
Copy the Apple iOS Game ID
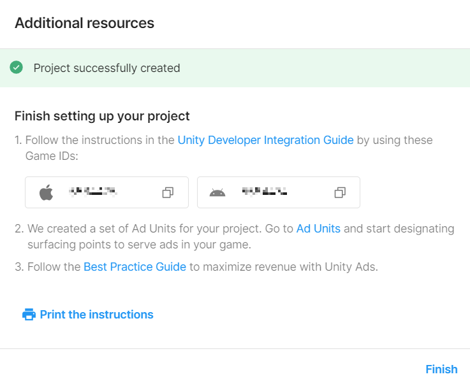(x=168, y=192)
